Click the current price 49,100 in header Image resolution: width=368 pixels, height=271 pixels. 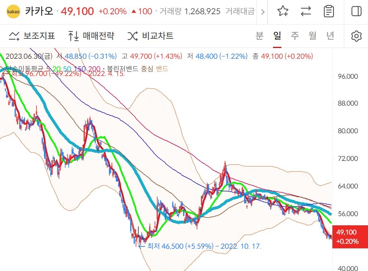[77, 11]
